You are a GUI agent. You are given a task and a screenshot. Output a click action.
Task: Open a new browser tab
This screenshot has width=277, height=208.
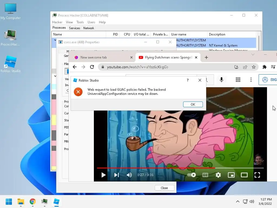point(206,57)
